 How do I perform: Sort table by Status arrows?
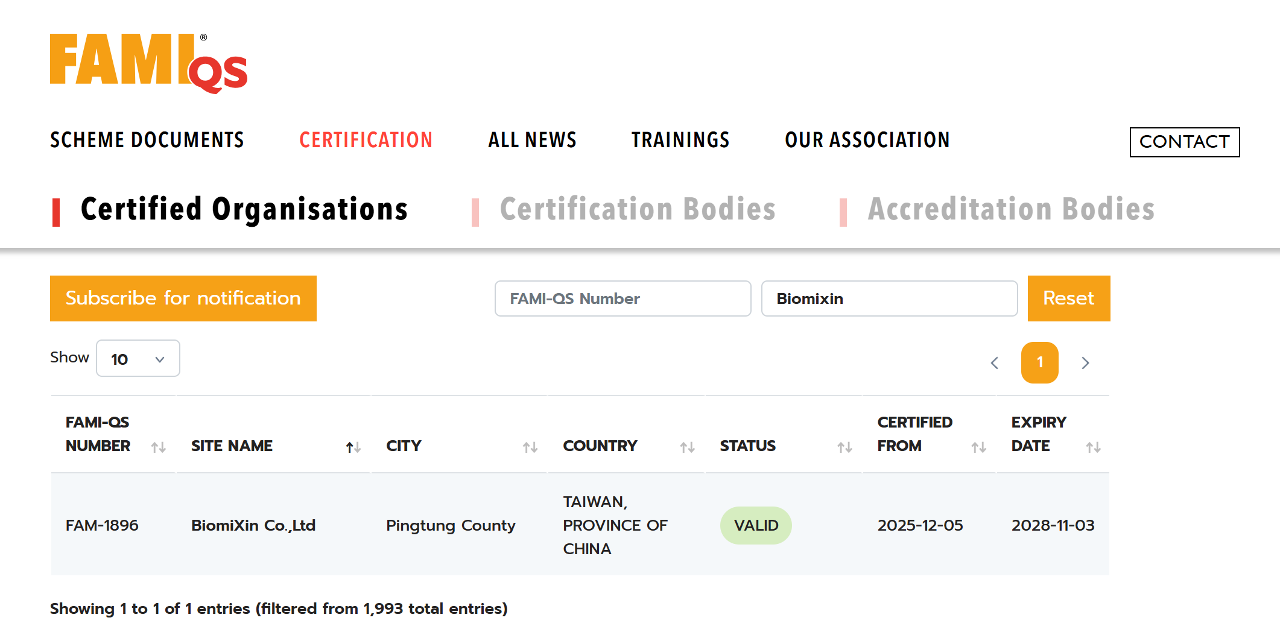point(844,447)
